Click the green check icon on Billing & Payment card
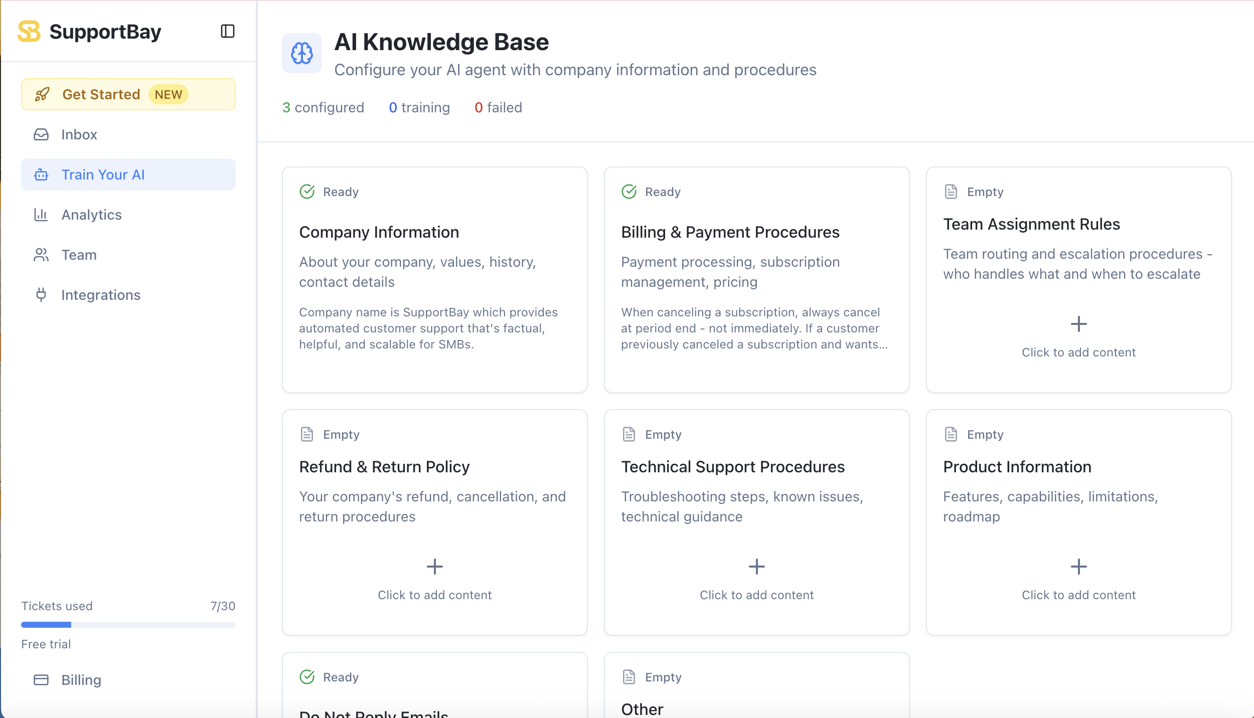The height and width of the screenshot is (718, 1254). (x=629, y=192)
